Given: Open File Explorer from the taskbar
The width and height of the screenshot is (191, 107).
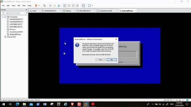Looking at the screenshot, I should 24,104.
